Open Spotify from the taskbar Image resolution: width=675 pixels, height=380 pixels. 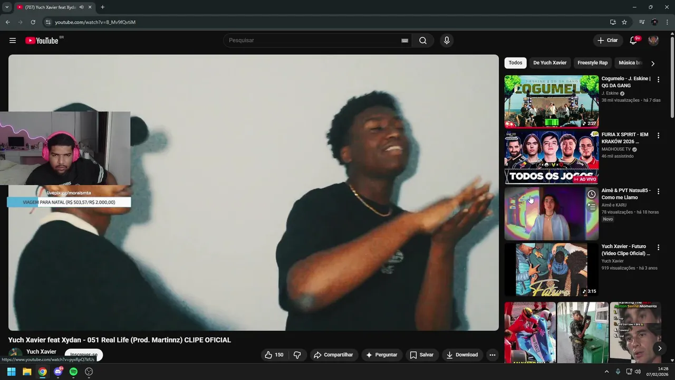point(73,372)
